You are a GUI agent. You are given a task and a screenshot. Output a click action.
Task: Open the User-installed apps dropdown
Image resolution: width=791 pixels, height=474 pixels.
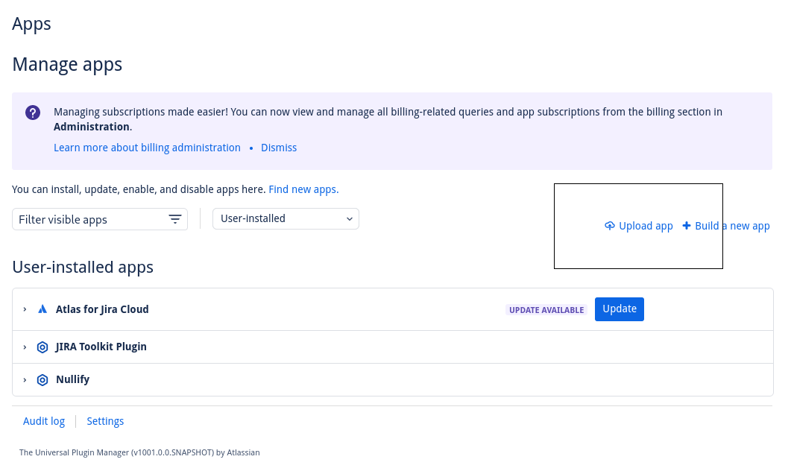point(286,219)
